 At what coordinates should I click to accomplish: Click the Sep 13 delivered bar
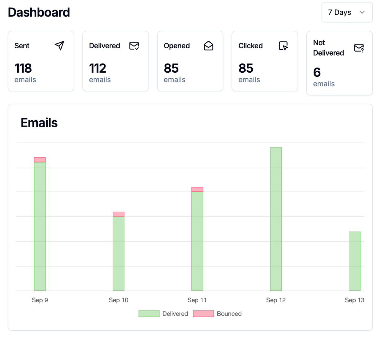coord(354,261)
